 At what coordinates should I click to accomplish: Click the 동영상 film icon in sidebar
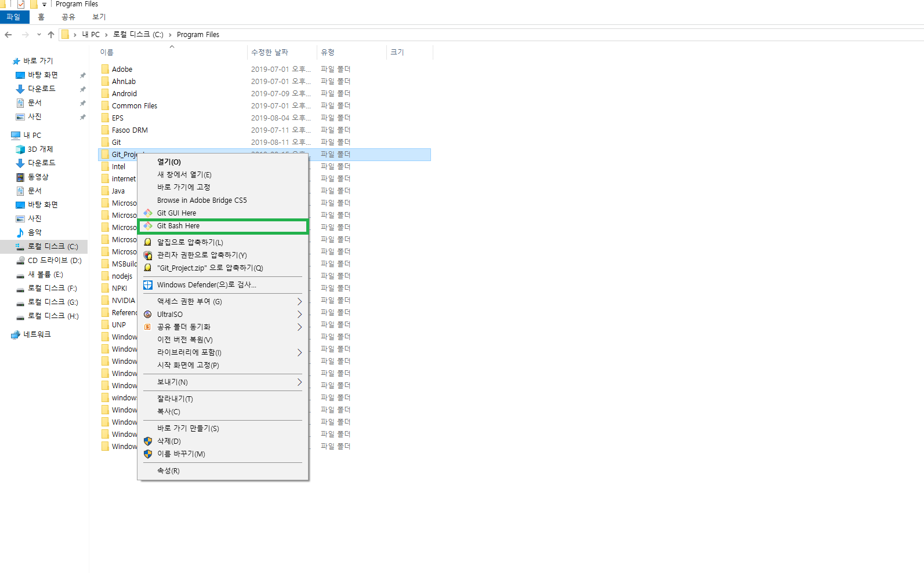(x=20, y=177)
